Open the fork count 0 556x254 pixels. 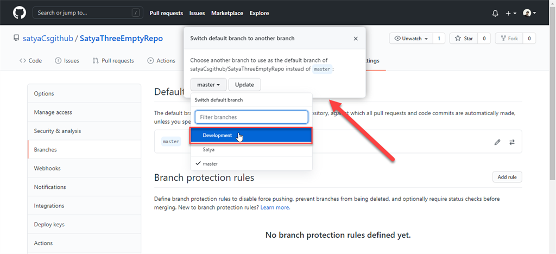click(529, 38)
